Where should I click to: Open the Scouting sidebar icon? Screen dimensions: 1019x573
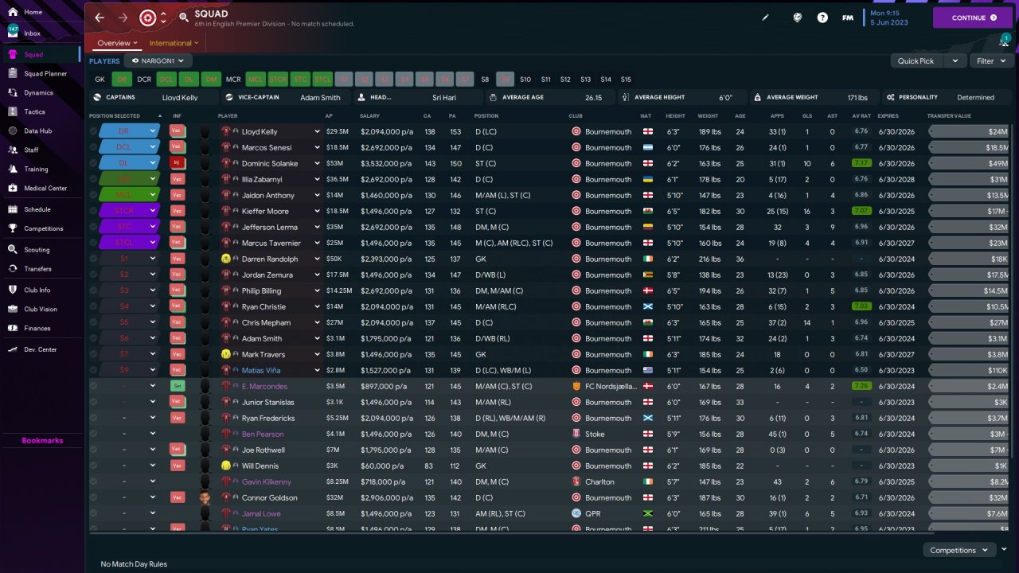pyautogui.click(x=13, y=249)
